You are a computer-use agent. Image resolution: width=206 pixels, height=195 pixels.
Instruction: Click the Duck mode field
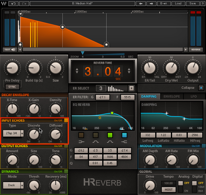[12, 185]
